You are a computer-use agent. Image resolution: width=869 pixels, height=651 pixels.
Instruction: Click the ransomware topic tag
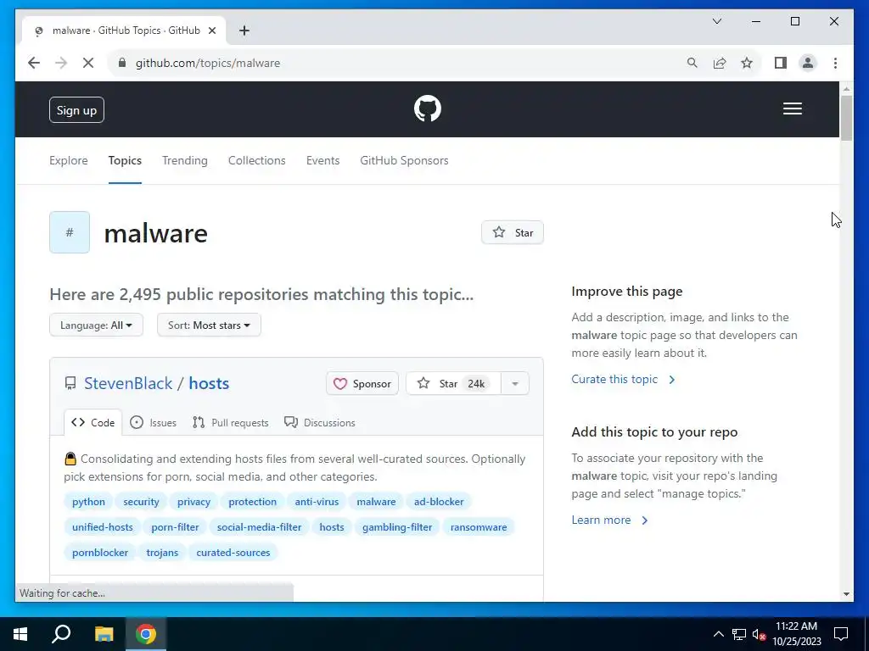479,527
